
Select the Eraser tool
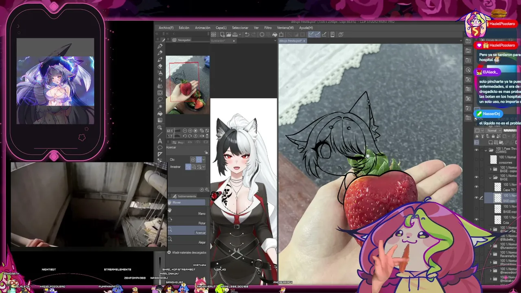pos(160,66)
